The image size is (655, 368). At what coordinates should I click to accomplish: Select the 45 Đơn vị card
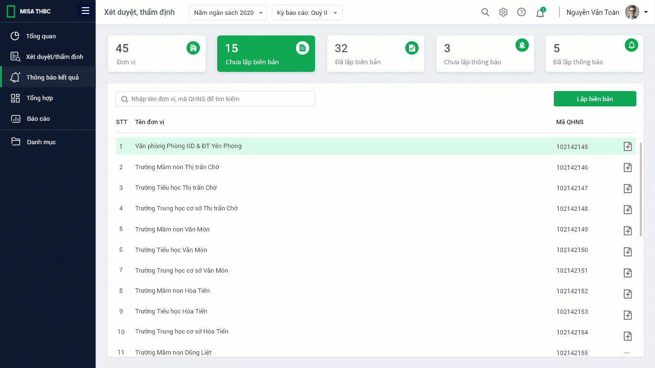[x=157, y=54]
